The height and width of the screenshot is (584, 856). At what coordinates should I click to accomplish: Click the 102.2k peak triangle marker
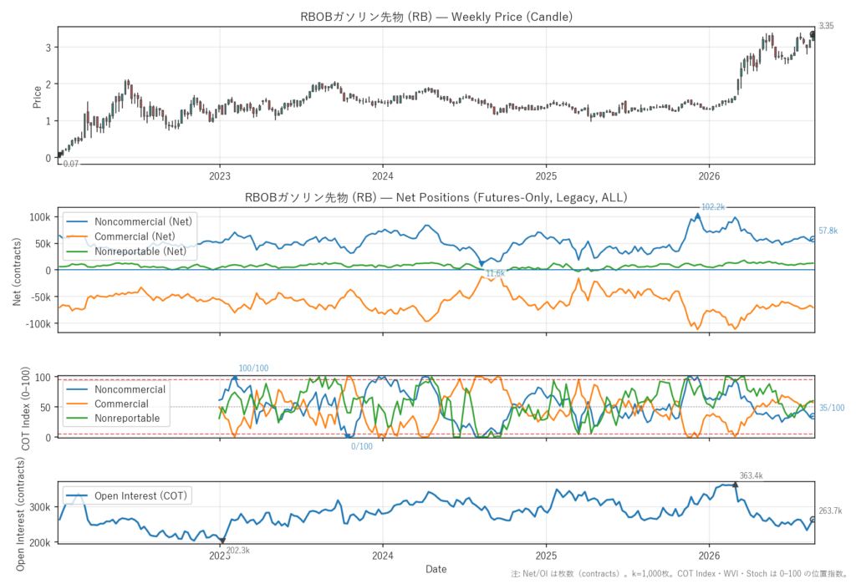coord(697,216)
